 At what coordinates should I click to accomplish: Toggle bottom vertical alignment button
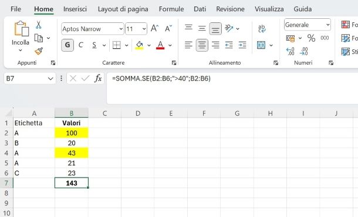tap(215, 29)
